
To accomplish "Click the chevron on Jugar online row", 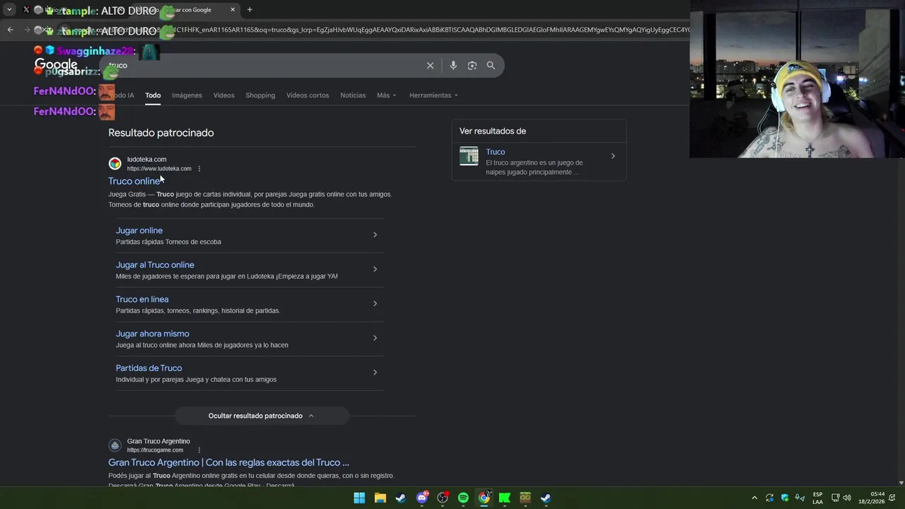I will tap(375, 235).
